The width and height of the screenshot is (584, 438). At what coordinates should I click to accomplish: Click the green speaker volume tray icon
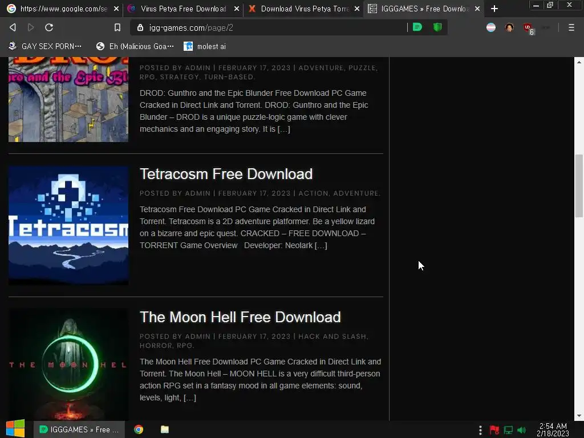pos(521,430)
